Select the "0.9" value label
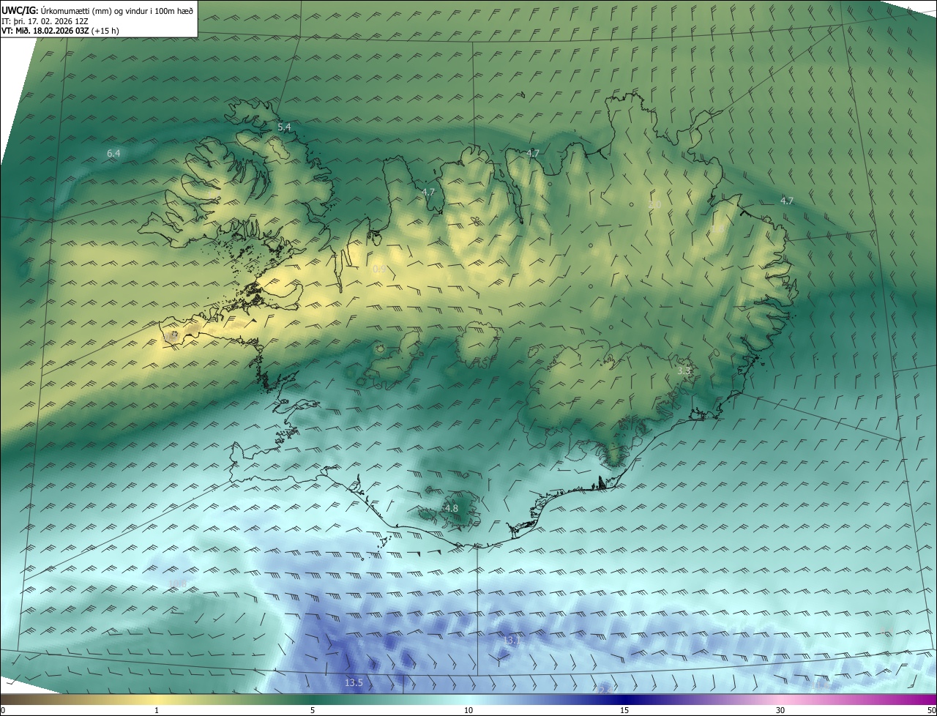Viewport: 937px width, 716px height. 379,269
